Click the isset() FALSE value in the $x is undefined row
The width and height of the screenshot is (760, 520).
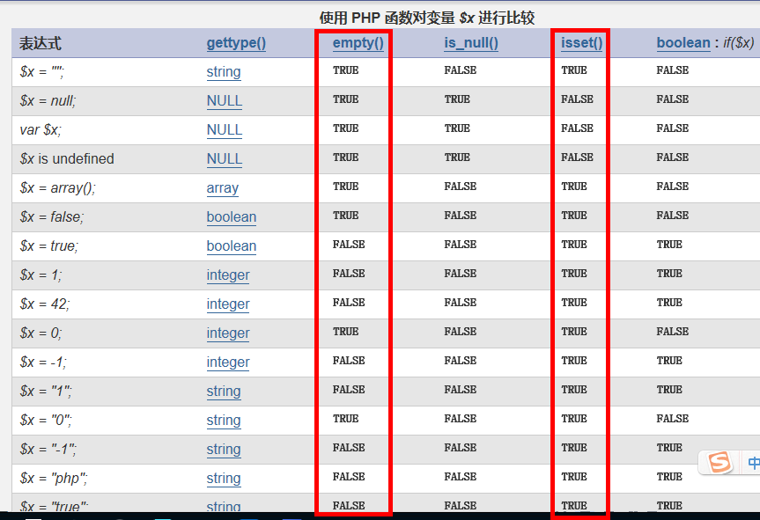[x=577, y=157]
